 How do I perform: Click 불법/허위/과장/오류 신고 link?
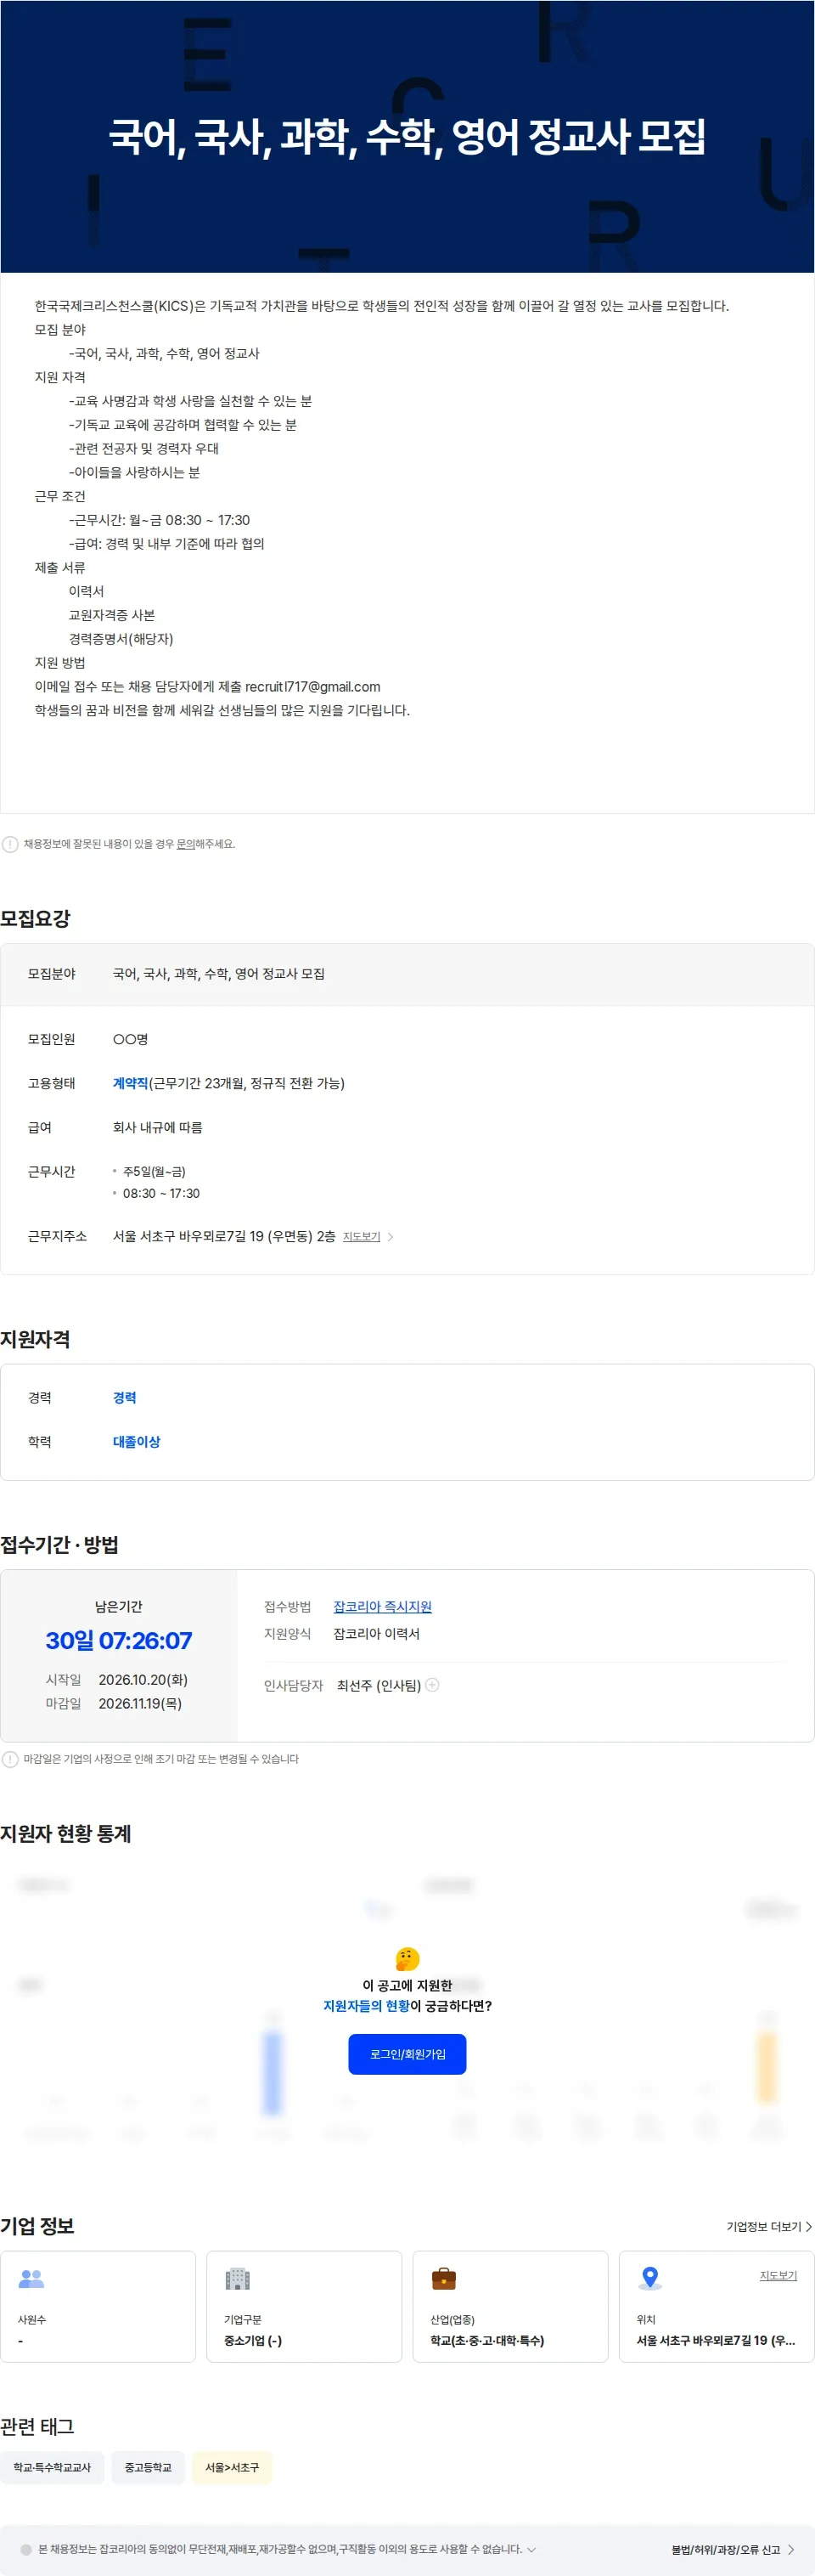point(726,2549)
